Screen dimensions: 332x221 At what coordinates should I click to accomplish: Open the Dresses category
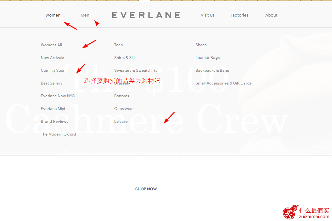122,84
